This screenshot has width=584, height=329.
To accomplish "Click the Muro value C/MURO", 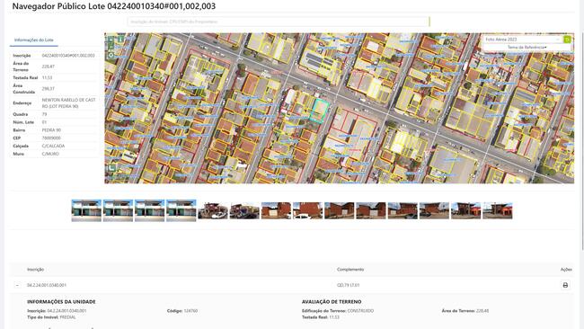I will (50, 154).
